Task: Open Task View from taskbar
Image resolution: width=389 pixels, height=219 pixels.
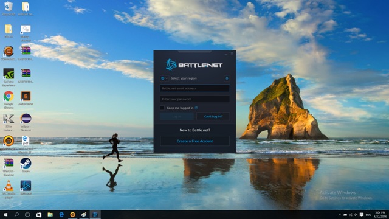Action: (27, 215)
